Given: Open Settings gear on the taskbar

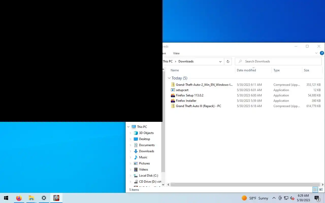Looking at the screenshot, I should tap(44, 198).
